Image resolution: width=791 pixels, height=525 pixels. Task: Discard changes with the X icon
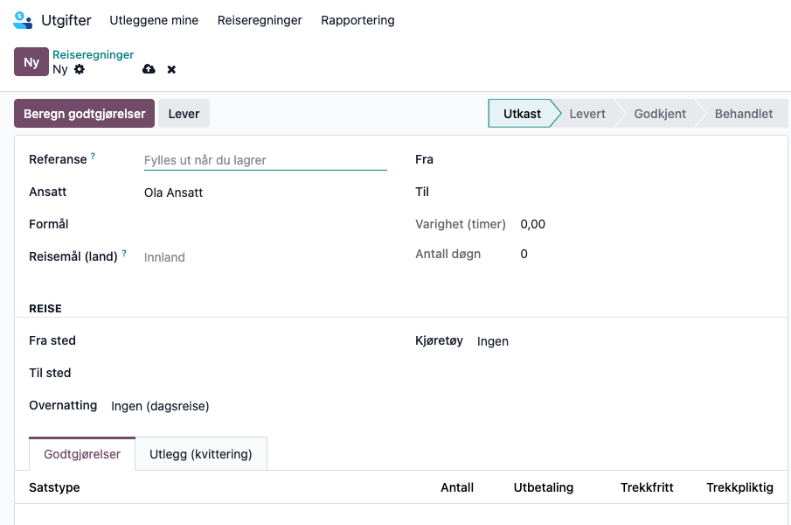coord(171,70)
